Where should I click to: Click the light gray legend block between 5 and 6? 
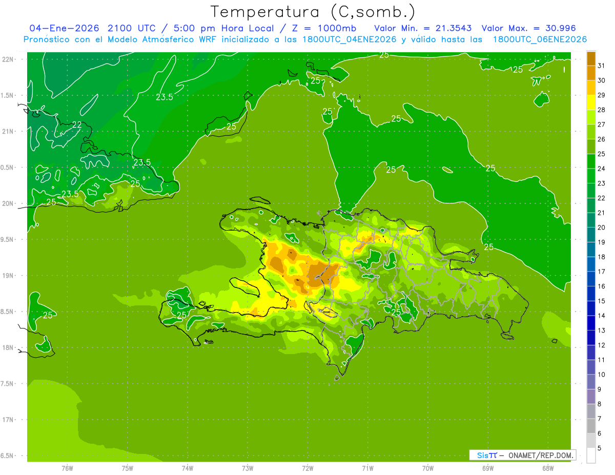click(x=591, y=441)
